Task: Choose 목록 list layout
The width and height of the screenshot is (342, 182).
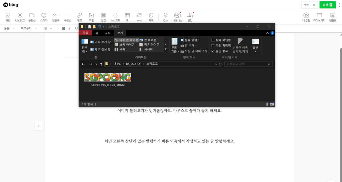Action: click(x=120, y=49)
